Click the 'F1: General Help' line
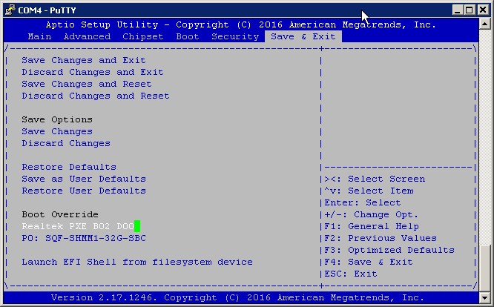494x307 pixels. 372,226
